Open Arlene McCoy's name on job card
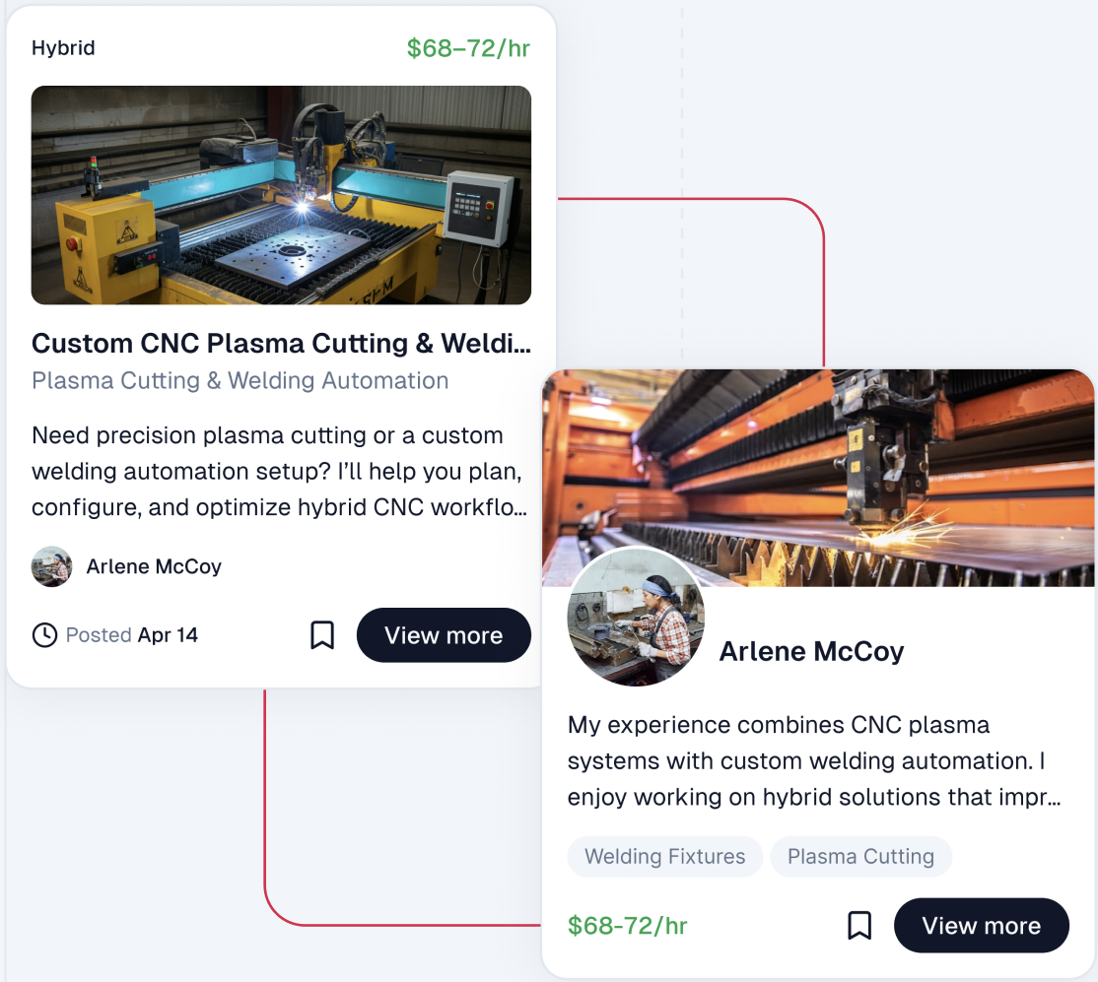This screenshot has width=1098, height=982. click(154, 566)
